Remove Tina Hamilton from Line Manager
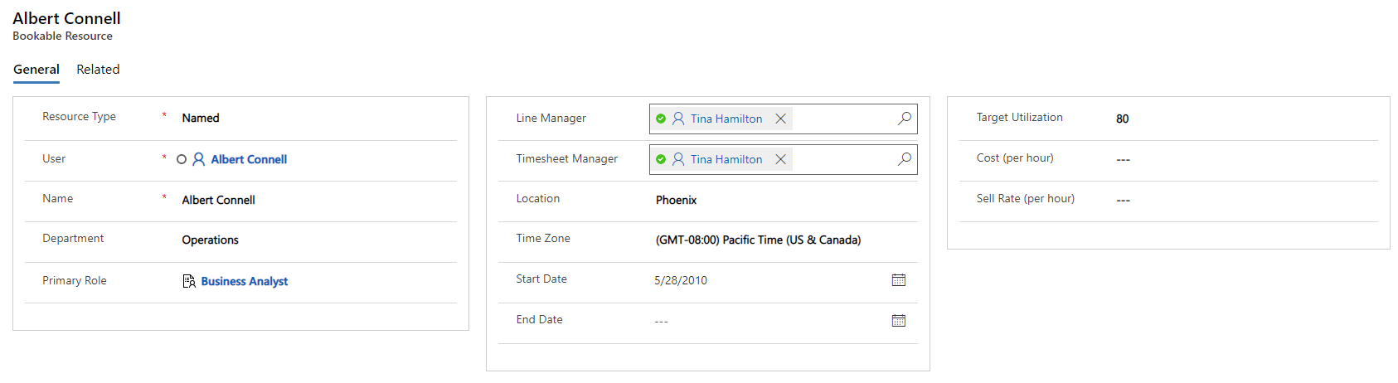Screen dimensions: 1398x383 click(x=780, y=119)
